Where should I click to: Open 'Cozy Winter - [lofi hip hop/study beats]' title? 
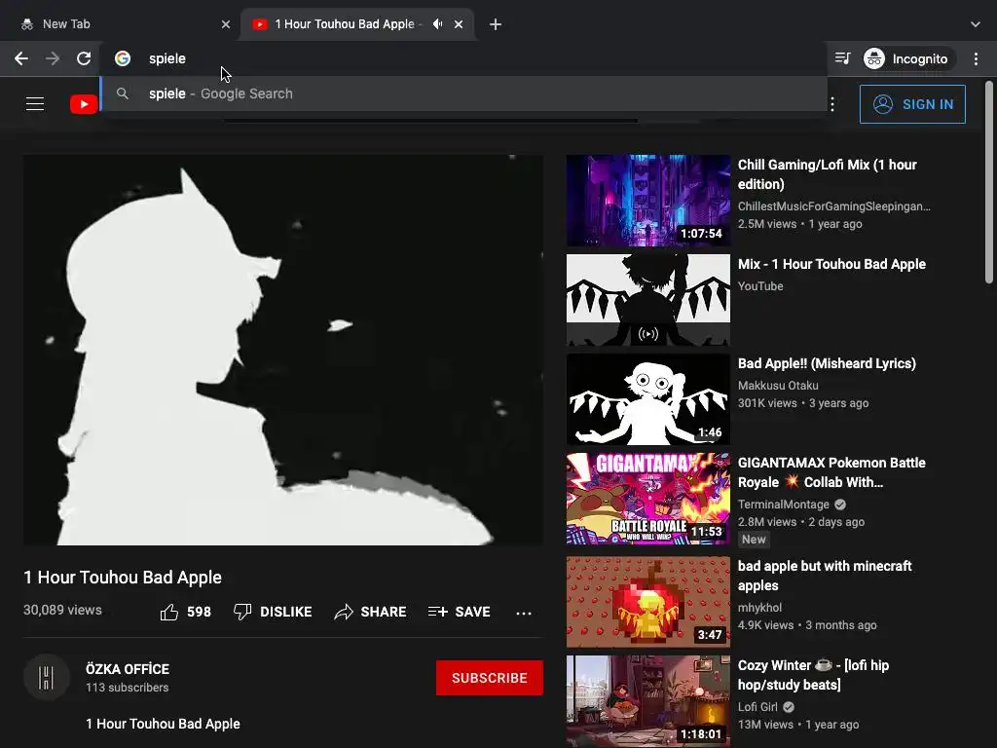[813, 675]
